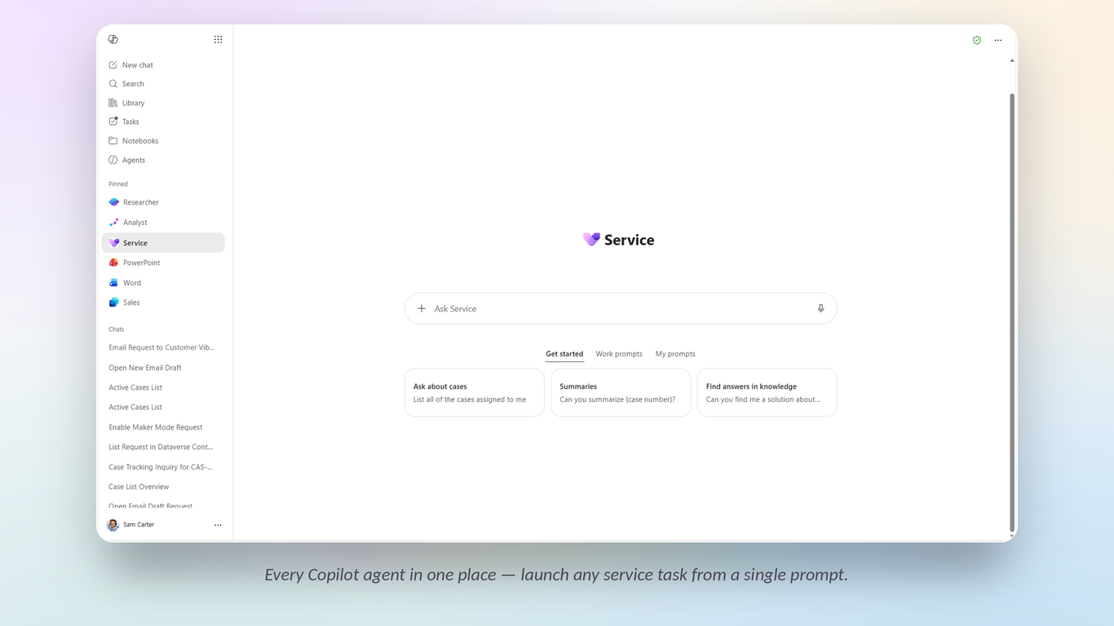Click the Analyst agent icon
The height and width of the screenshot is (626, 1114).
pyautogui.click(x=114, y=223)
